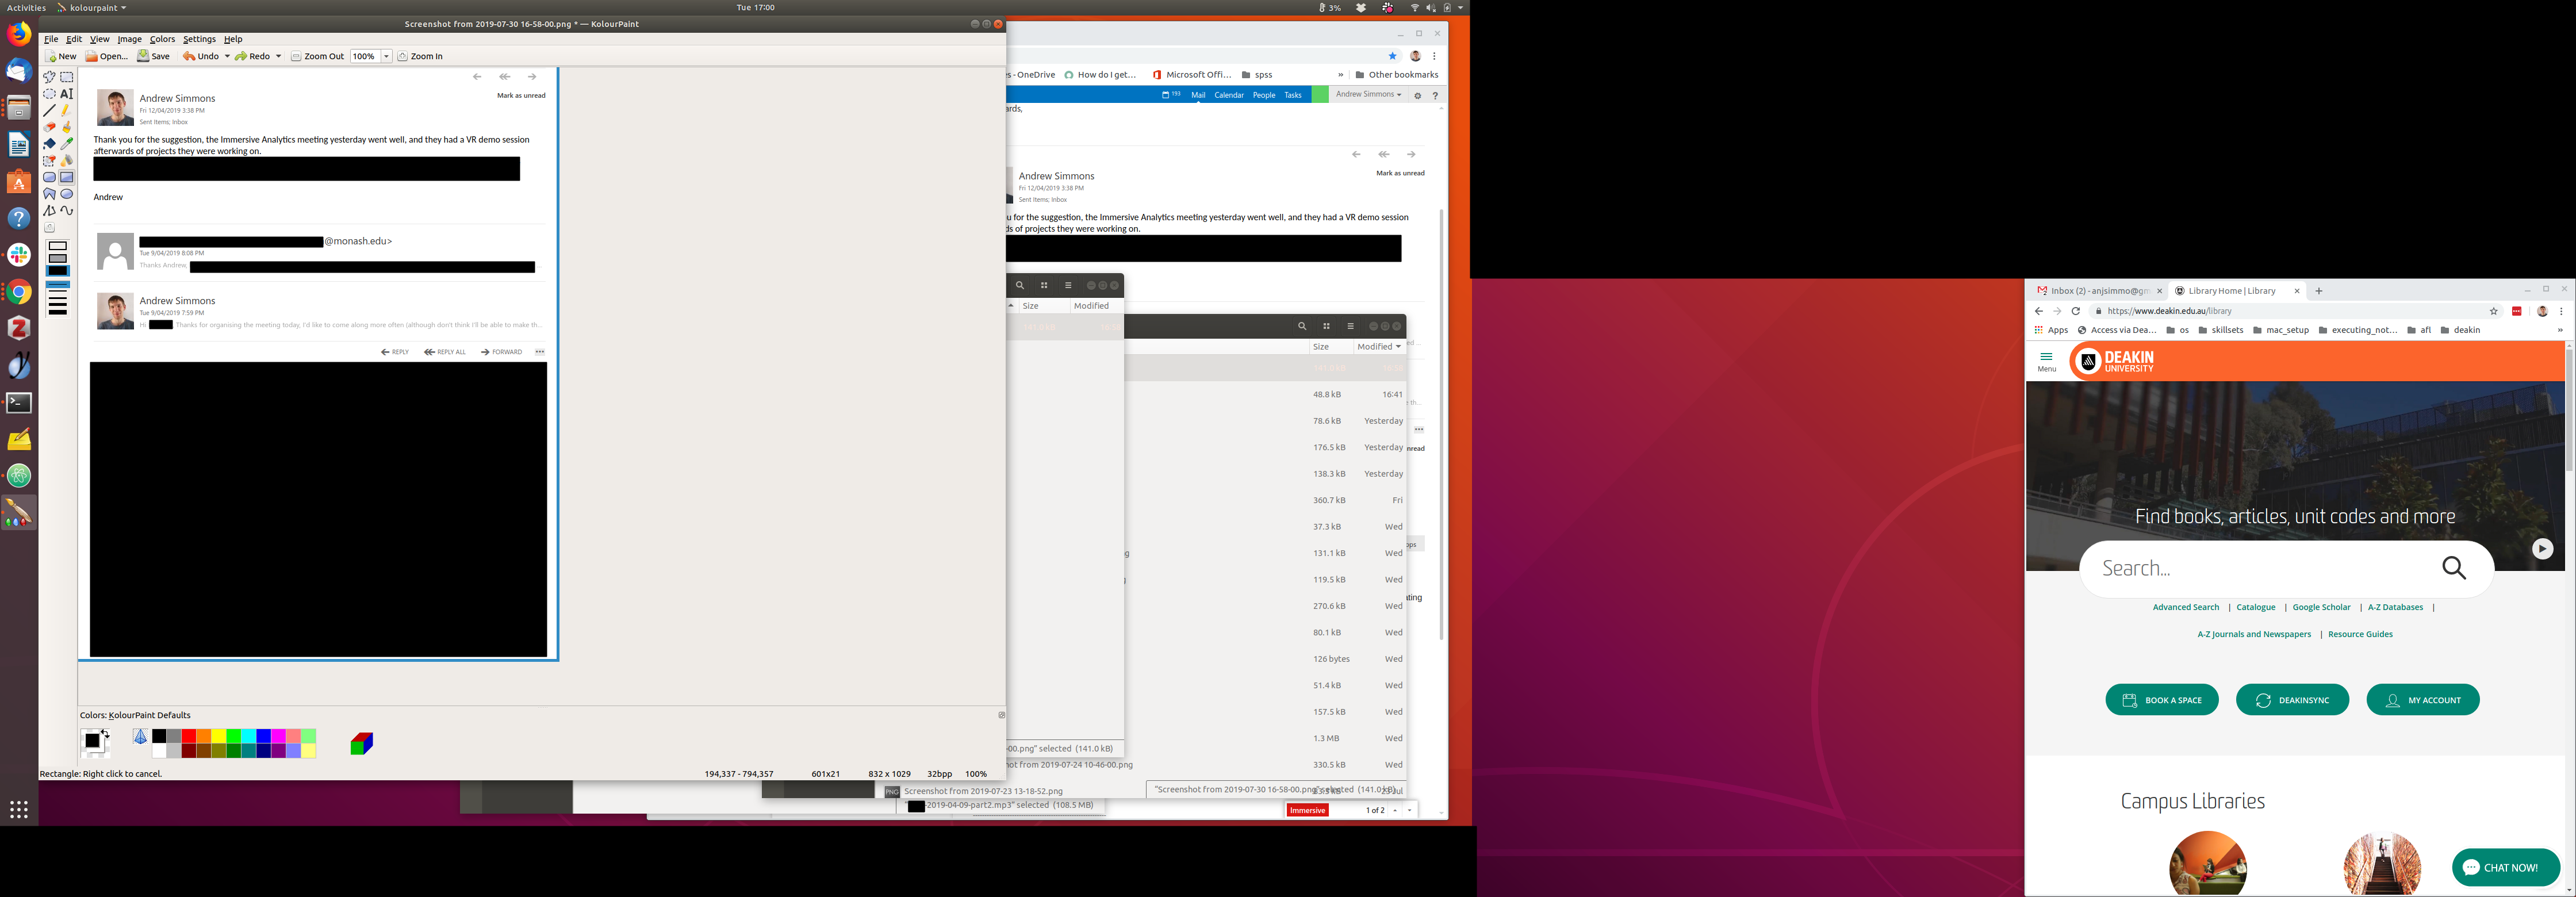Select the Ellipse shape tool
The height and width of the screenshot is (897, 2576).
[67, 194]
